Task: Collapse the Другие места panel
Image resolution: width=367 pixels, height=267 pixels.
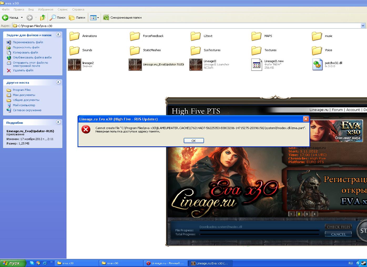Action: (58, 82)
